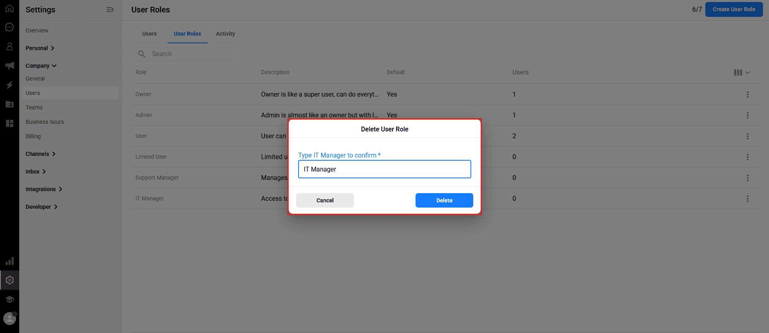769x333 pixels.
Task: Switch to the Users tab
Action: (149, 34)
